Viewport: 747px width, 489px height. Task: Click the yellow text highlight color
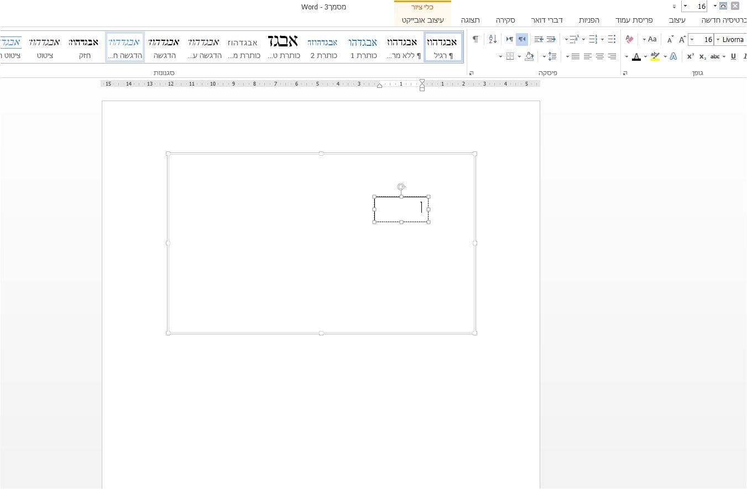click(655, 56)
